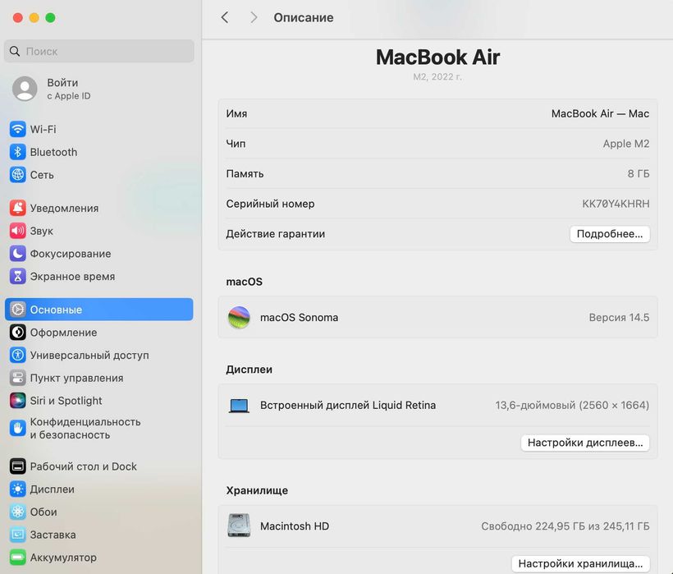673x574 pixels.
Task: Click the Macintosh HD drive icon
Action: (x=239, y=526)
